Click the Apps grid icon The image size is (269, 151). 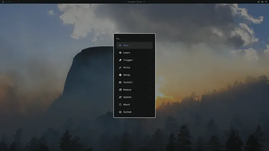click(x=120, y=45)
